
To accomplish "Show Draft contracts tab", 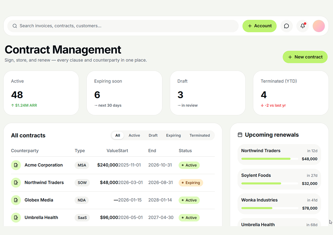I will point(153,135).
